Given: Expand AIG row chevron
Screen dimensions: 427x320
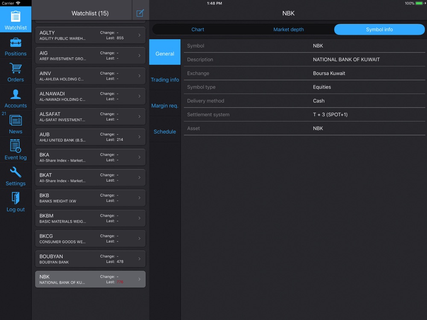Looking at the screenshot, I should click(140, 55).
